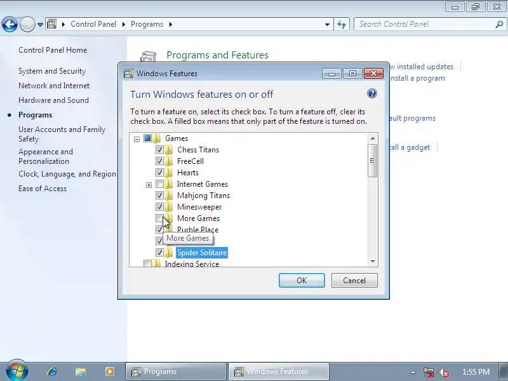
Task: Click the installed updates link
Action: (422, 67)
